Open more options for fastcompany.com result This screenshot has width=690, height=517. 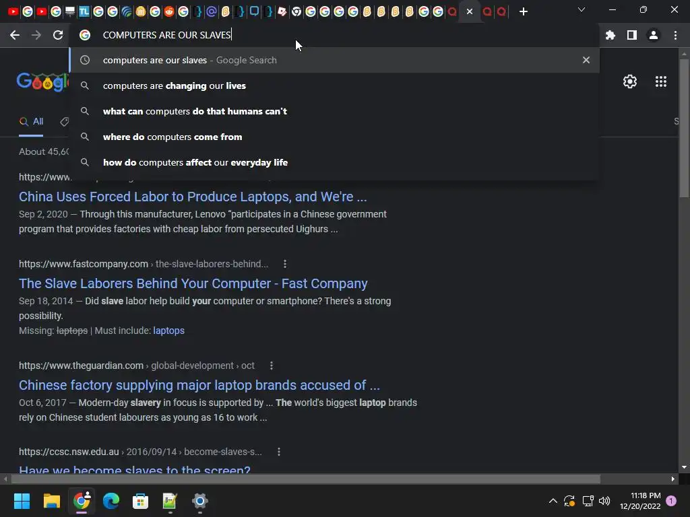285,264
